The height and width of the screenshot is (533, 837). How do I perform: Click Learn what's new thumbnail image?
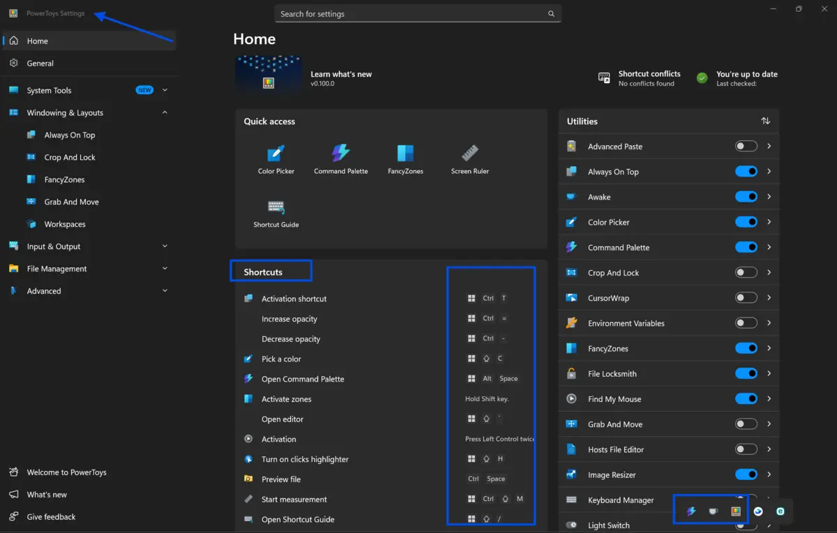coord(268,74)
